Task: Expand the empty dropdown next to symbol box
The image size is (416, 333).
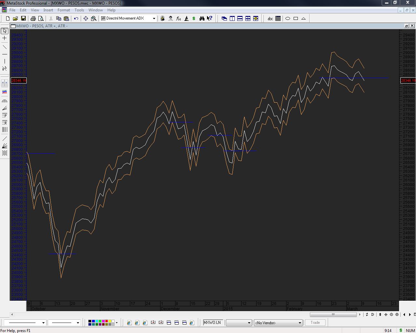Action: click(x=249, y=323)
